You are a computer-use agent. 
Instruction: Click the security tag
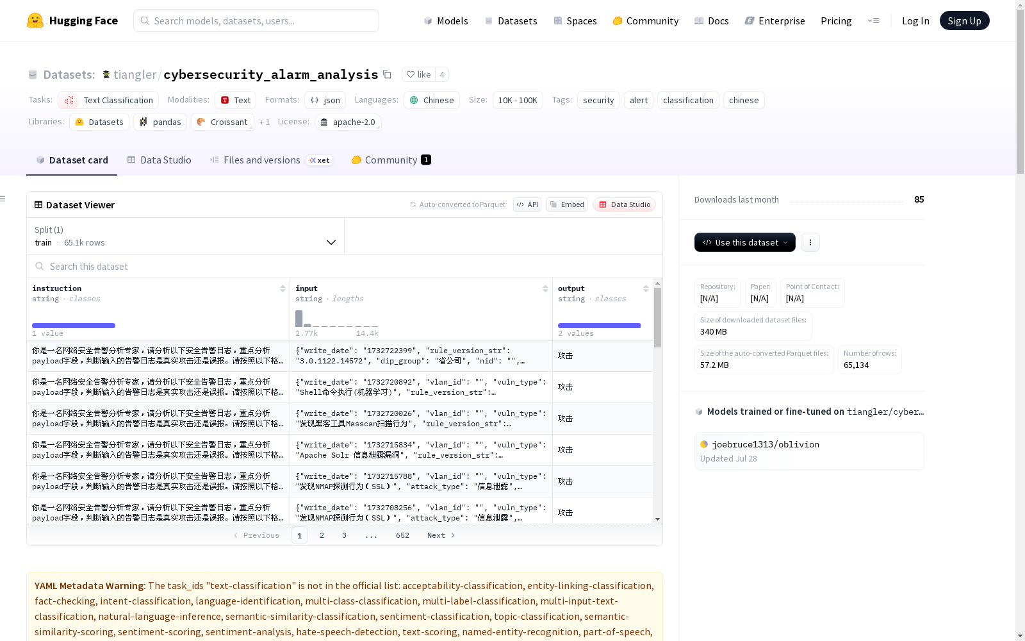click(x=598, y=100)
